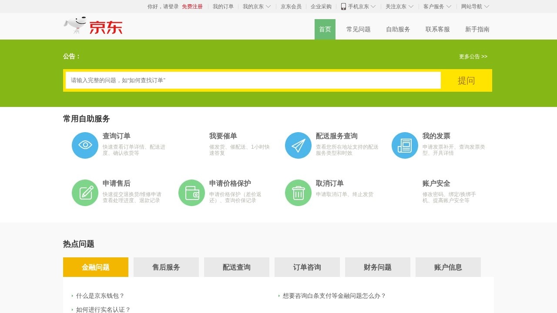The width and height of the screenshot is (557, 313).
Task: Open the 新手指南 navigation tab
Action: tap(477, 29)
